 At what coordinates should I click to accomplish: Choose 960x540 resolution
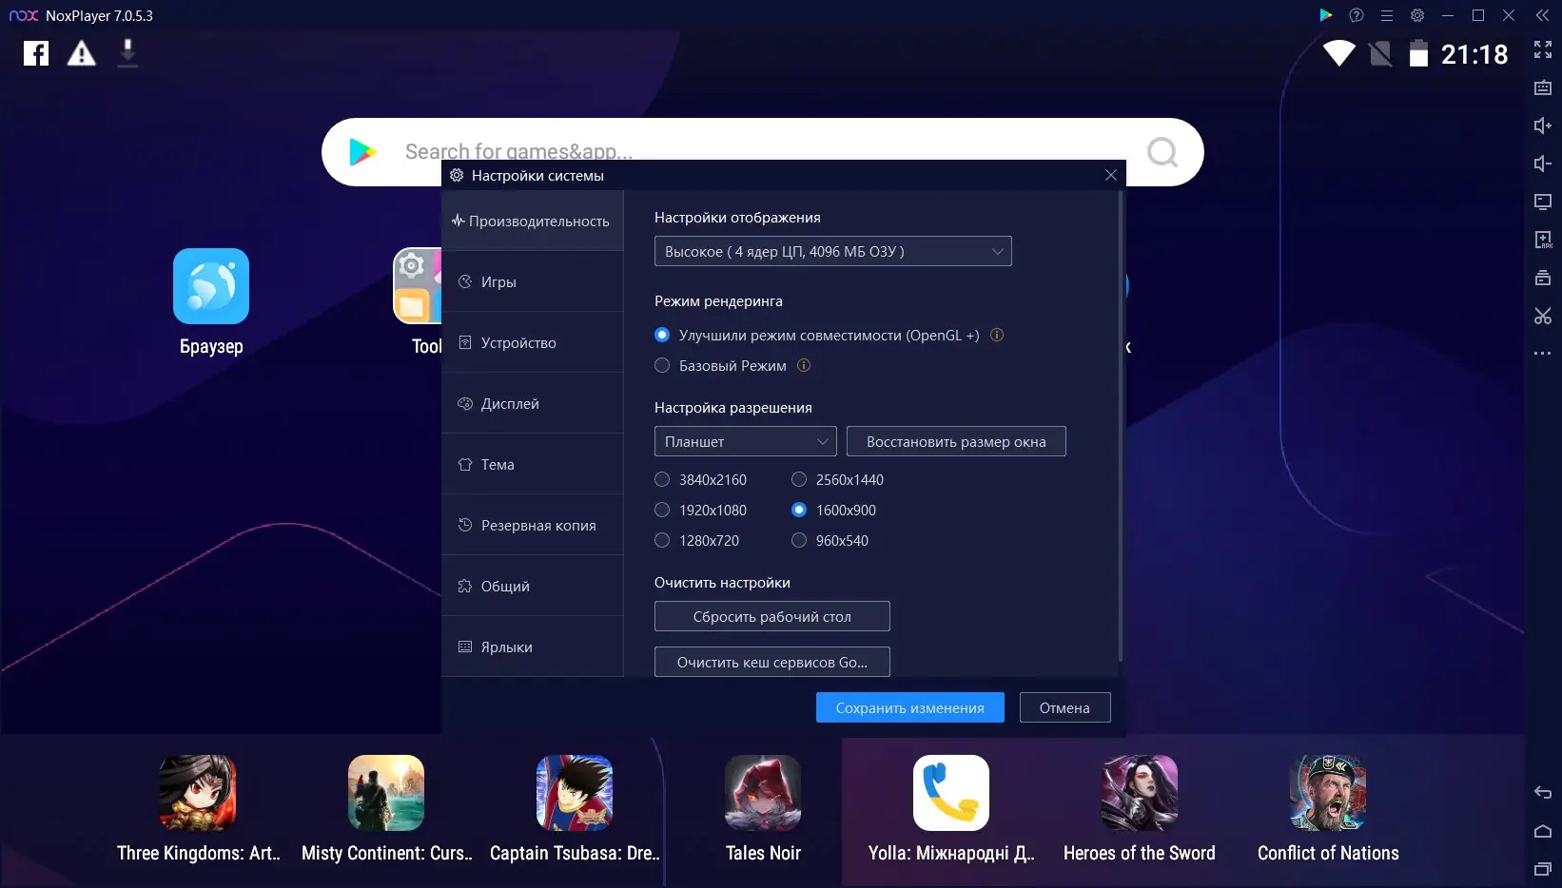(799, 540)
